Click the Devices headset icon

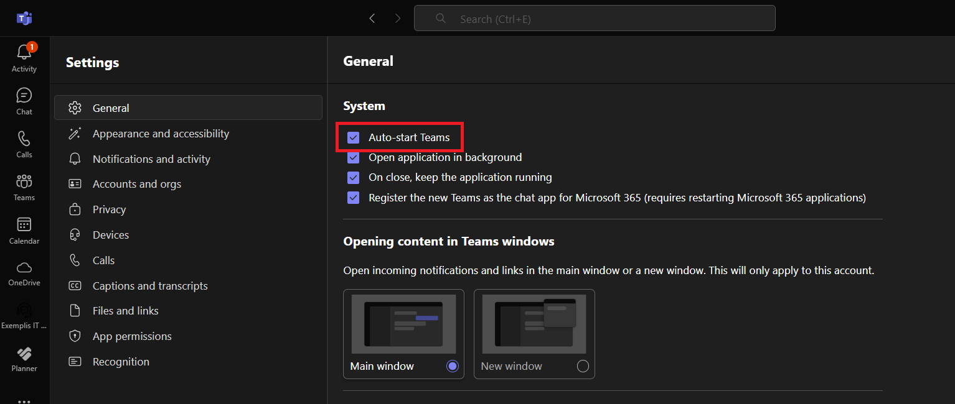point(75,235)
